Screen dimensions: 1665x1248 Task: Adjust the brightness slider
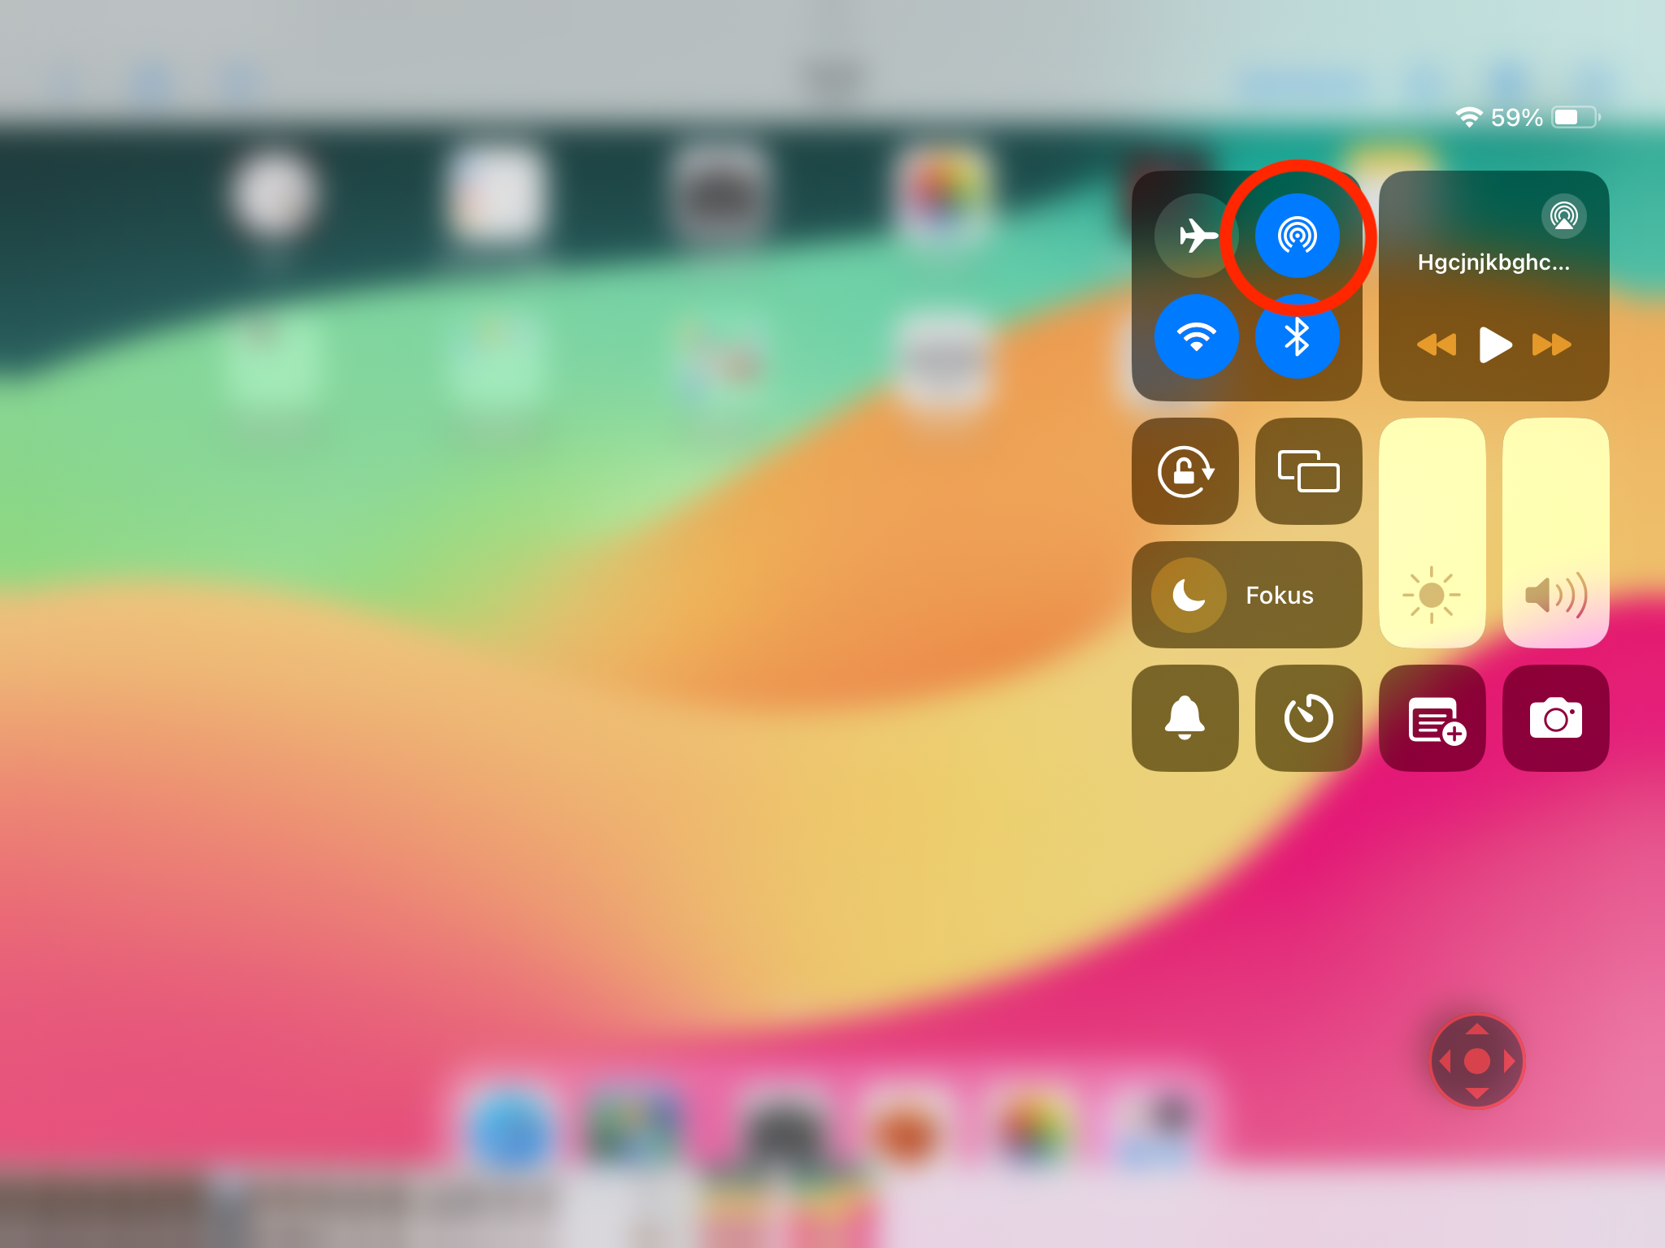(x=1432, y=533)
